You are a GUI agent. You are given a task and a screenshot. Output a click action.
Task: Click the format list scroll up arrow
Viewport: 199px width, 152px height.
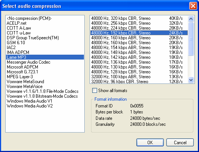191,19
